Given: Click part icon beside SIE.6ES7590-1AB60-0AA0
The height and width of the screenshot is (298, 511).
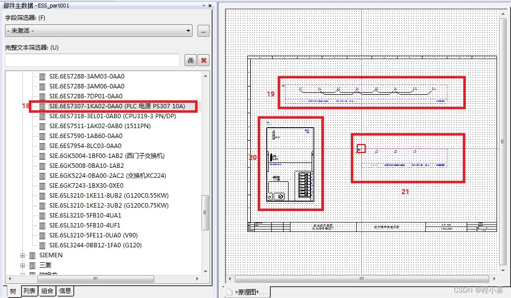Looking at the screenshot, I should (x=42, y=136).
